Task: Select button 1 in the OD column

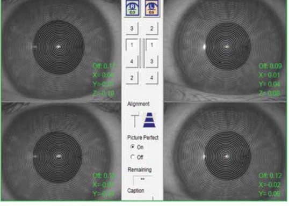Action: point(132,45)
